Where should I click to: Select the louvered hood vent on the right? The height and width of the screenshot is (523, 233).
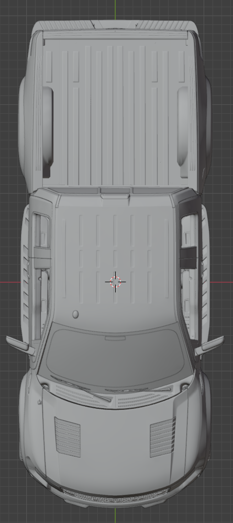tap(163, 437)
